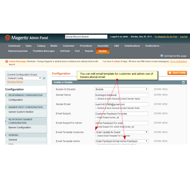190x178 pixels.
Task: Open the Dashboard menu
Action: [14, 46]
